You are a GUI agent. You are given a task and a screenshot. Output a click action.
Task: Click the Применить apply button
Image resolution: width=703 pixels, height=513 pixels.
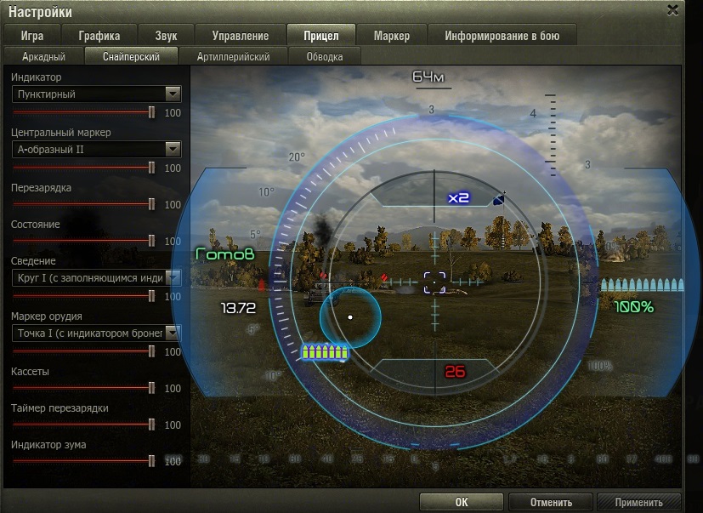[x=639, y=502]
